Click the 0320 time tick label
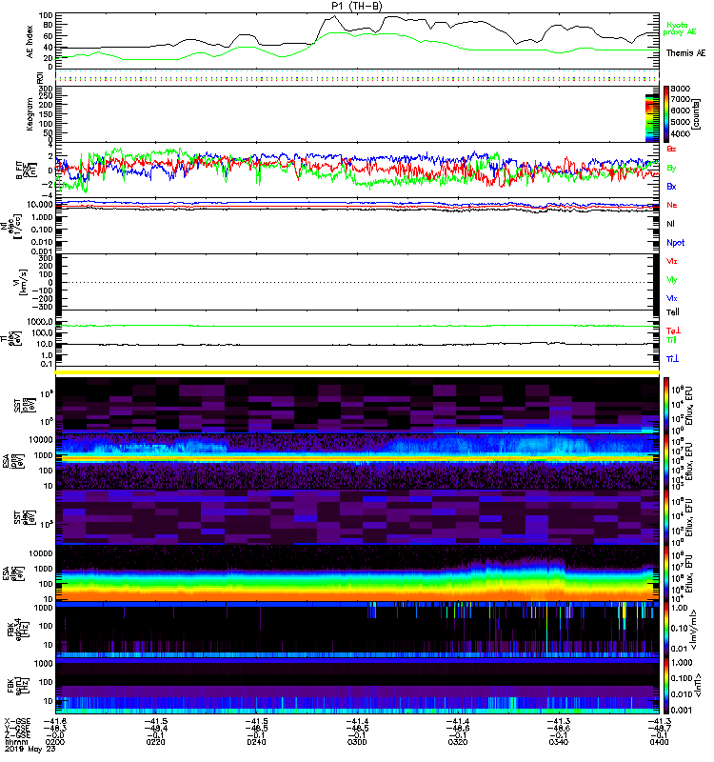This screenshot has height=762, width=714. [x=458, y=742]
